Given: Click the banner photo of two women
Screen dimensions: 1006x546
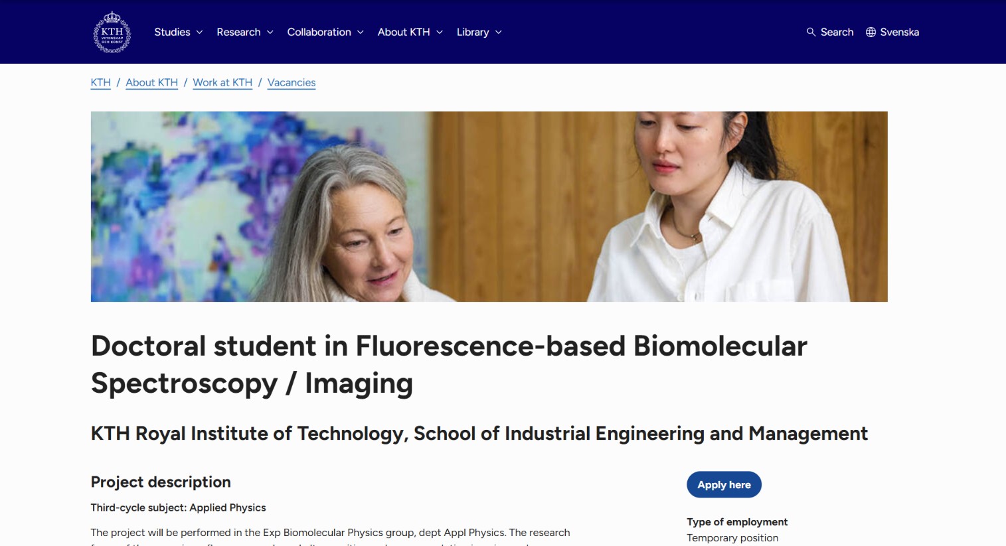Looking at the screenshot, I should [x=489, y=206].
